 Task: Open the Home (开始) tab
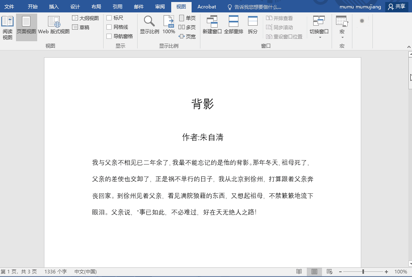tap(32, 6)
